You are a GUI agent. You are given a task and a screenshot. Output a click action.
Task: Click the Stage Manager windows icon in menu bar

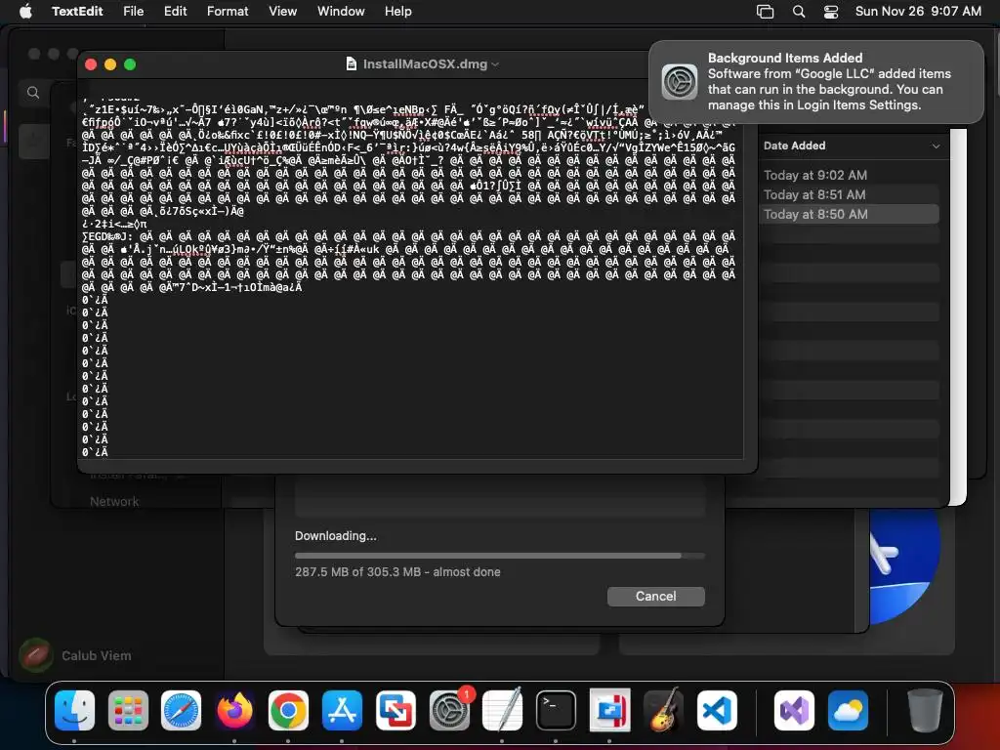[765, 12]
